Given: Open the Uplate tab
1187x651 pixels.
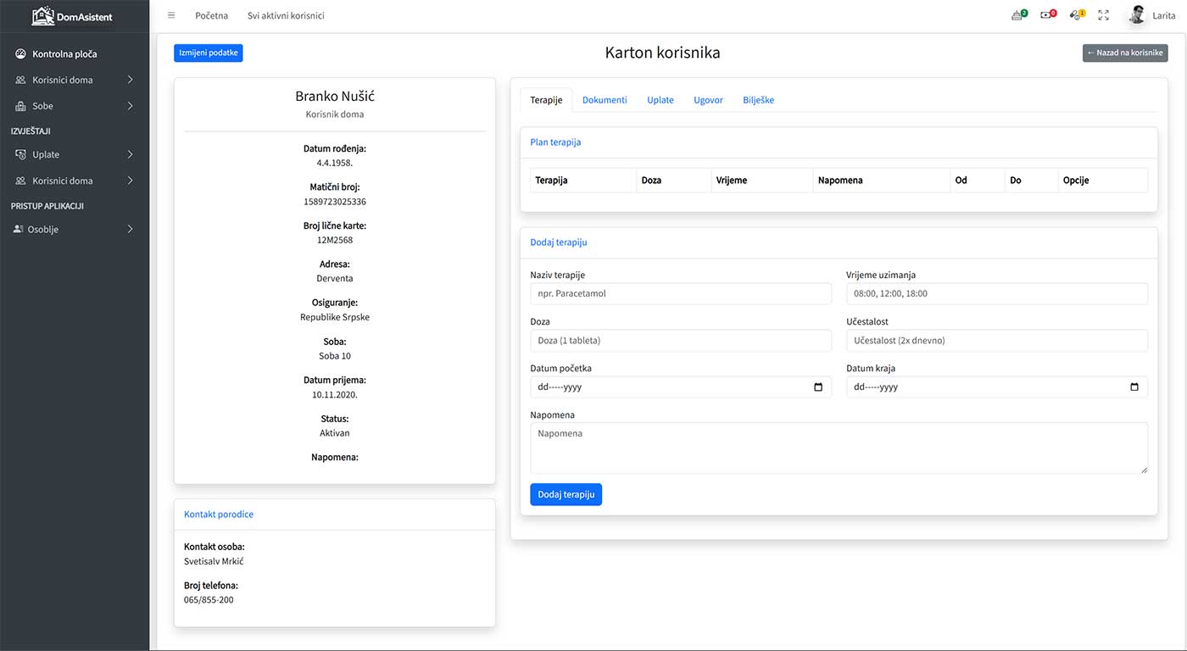Looking at the screenshot, I should pos(660,100).
